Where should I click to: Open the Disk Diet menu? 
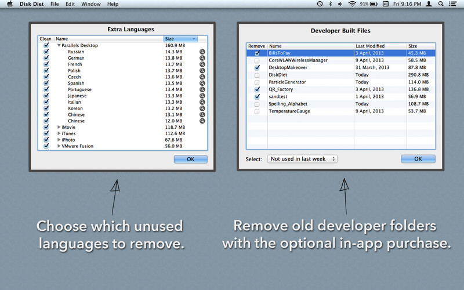pyautogui.click(x=31, y=4)
